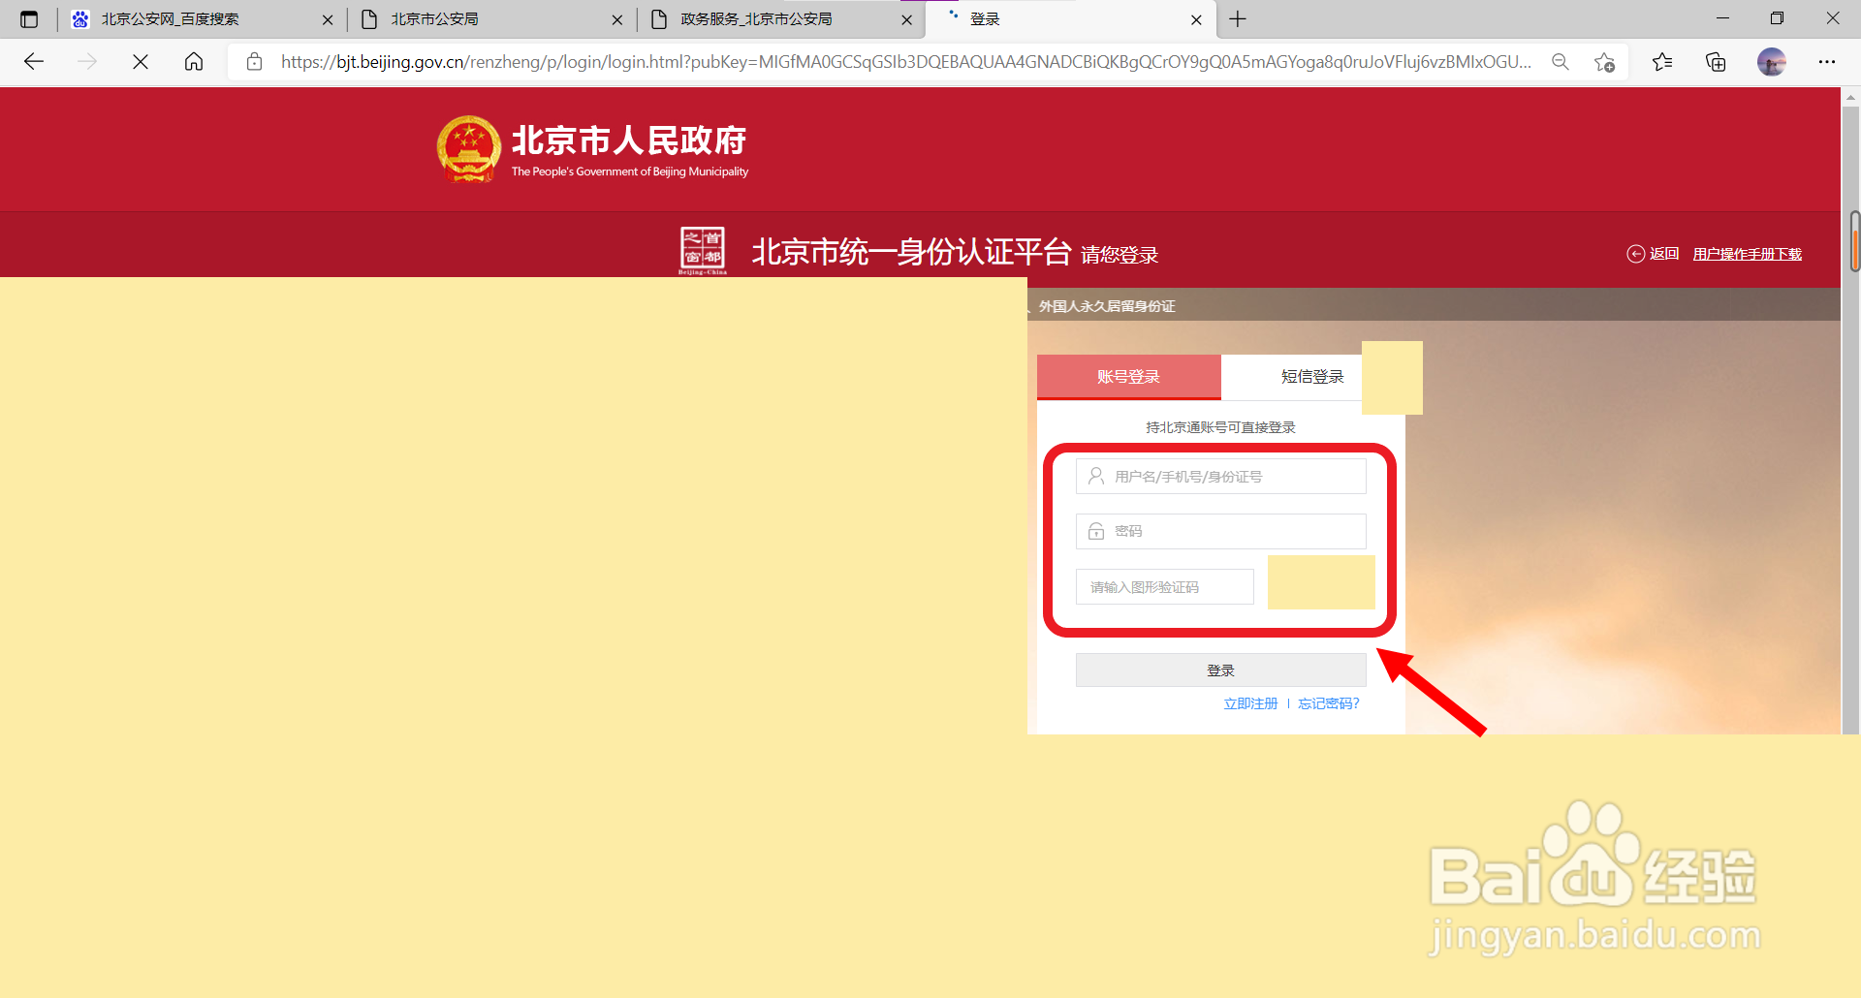Click the 密码 password field
Viewport: 1861px width, 998px height.
(1221, 531)
